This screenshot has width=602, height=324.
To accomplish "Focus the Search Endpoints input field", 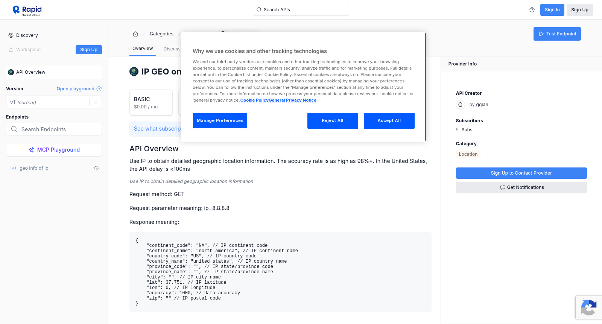I will tap(54, 129).
